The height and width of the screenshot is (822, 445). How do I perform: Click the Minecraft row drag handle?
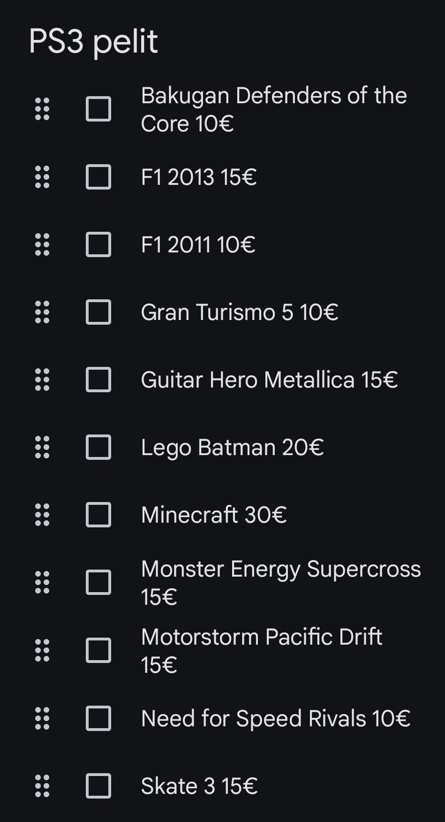(42, 515)
